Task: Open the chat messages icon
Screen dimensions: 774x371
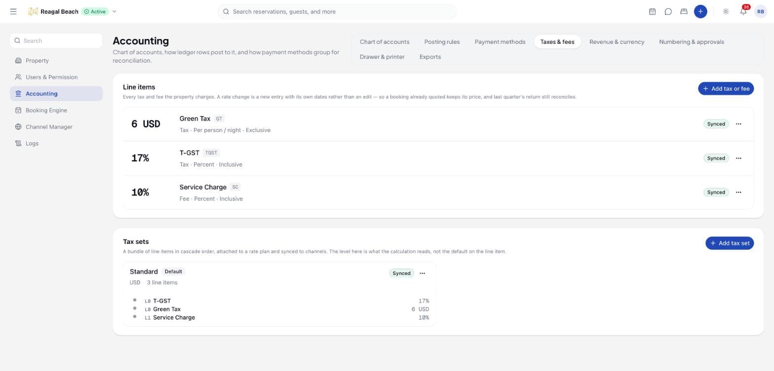Action: pos(668,11)
